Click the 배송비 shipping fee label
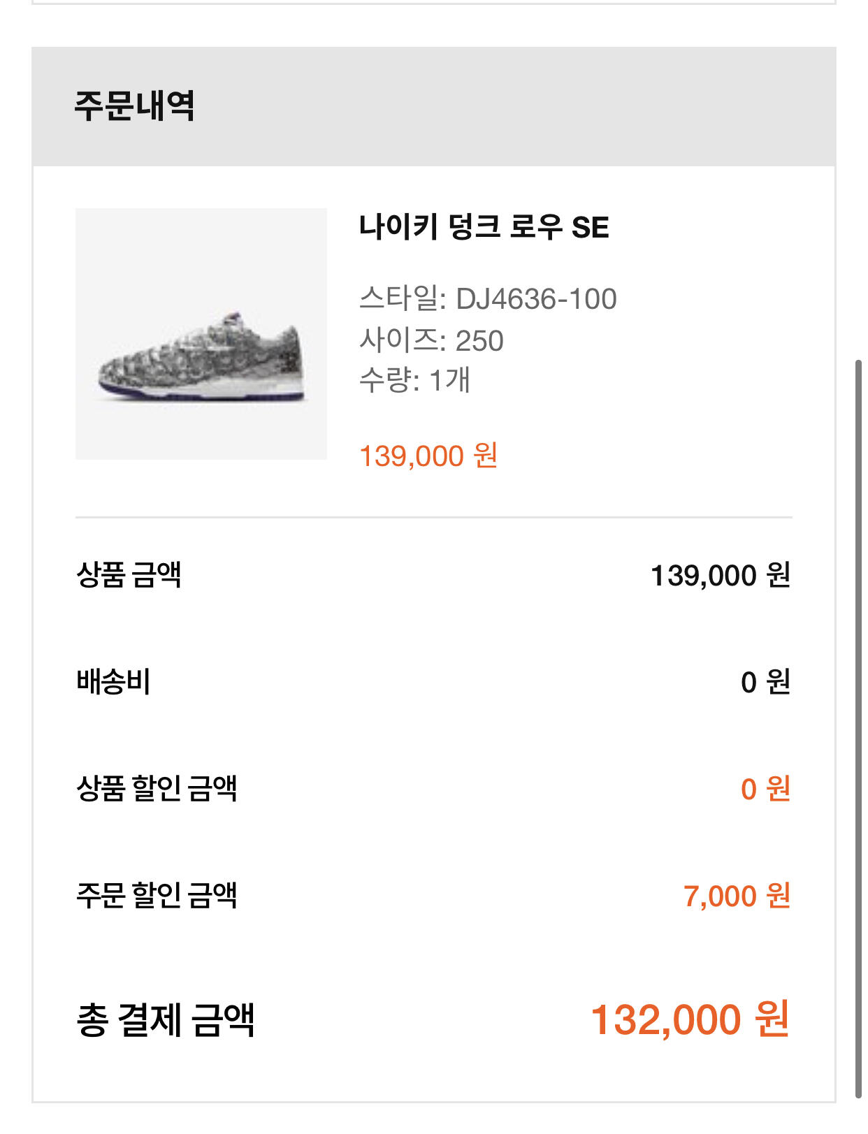 [x=113, y=682]
